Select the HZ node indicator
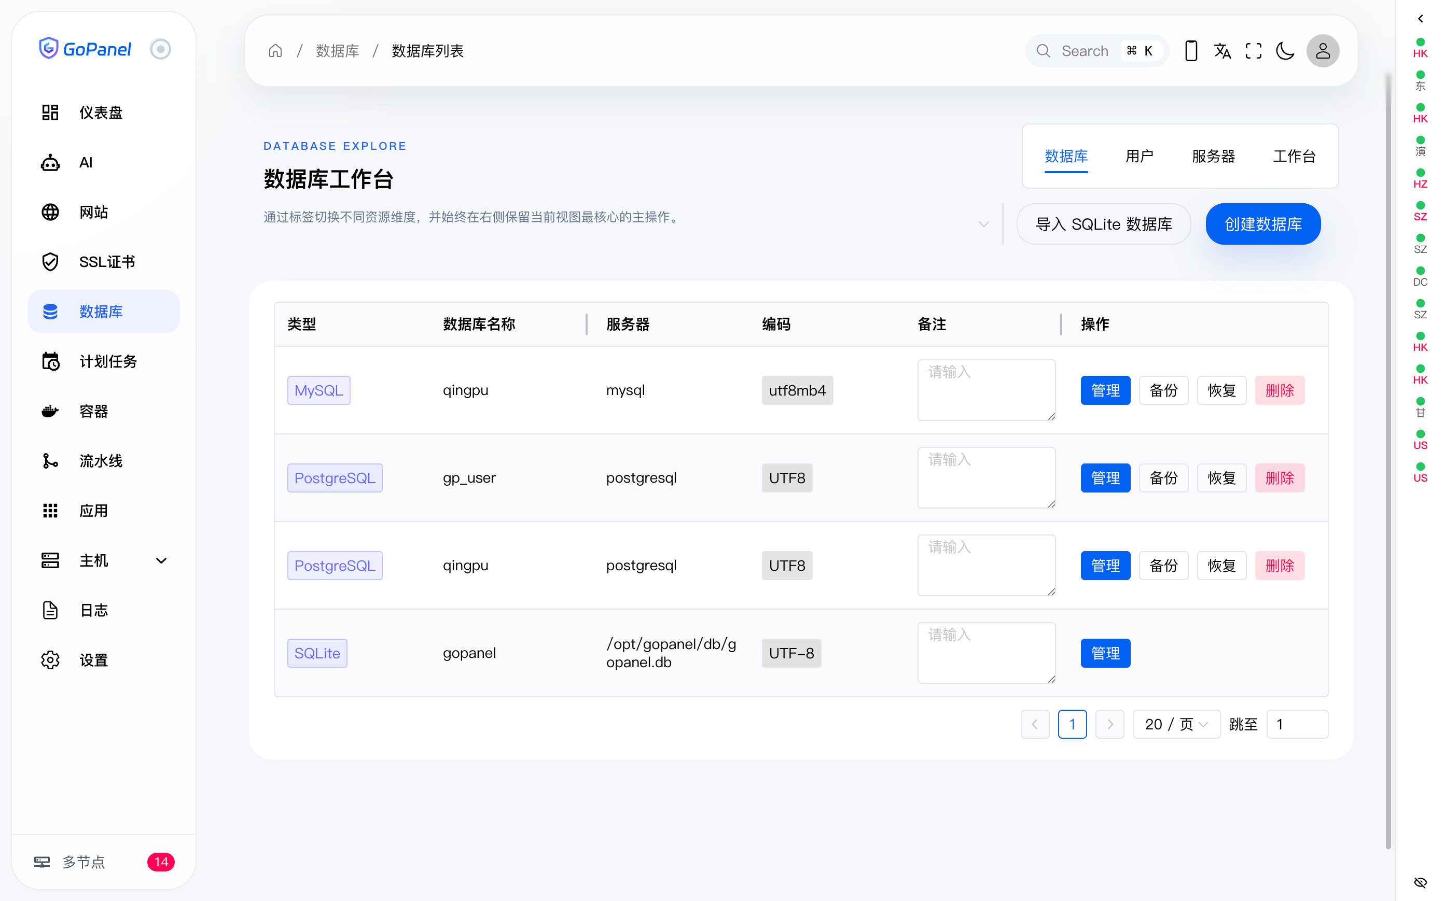 [x=1421, y=178]
